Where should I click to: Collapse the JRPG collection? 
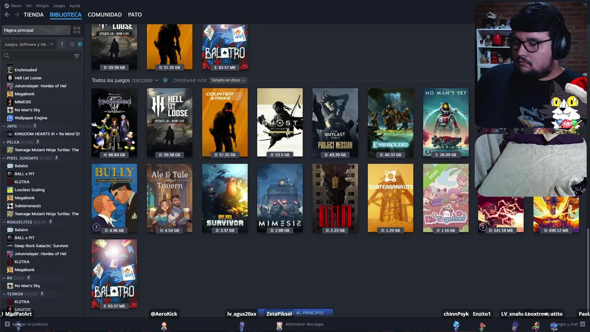click(4, 126)
